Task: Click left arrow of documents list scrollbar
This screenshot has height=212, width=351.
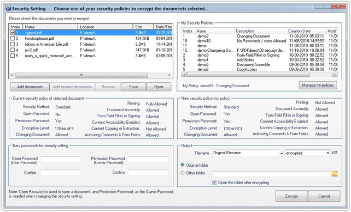Action: [x=11, y=75]
